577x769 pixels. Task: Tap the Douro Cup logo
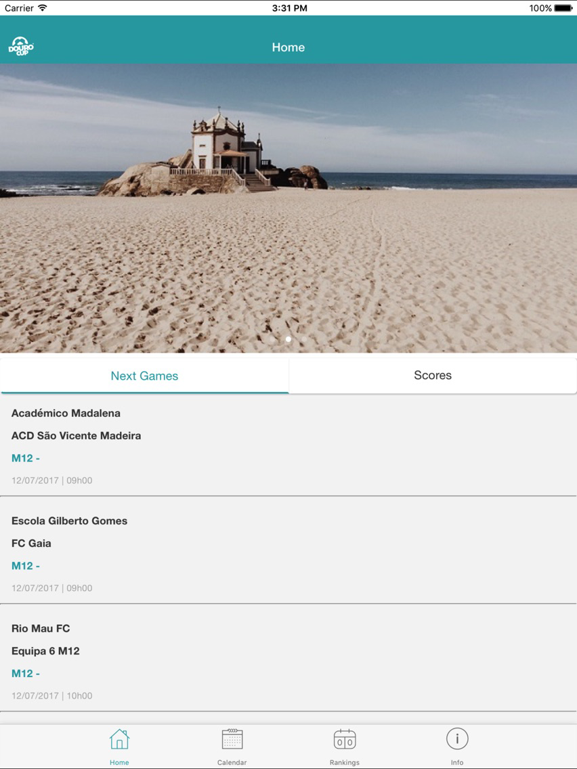click(x=21, y=46)
